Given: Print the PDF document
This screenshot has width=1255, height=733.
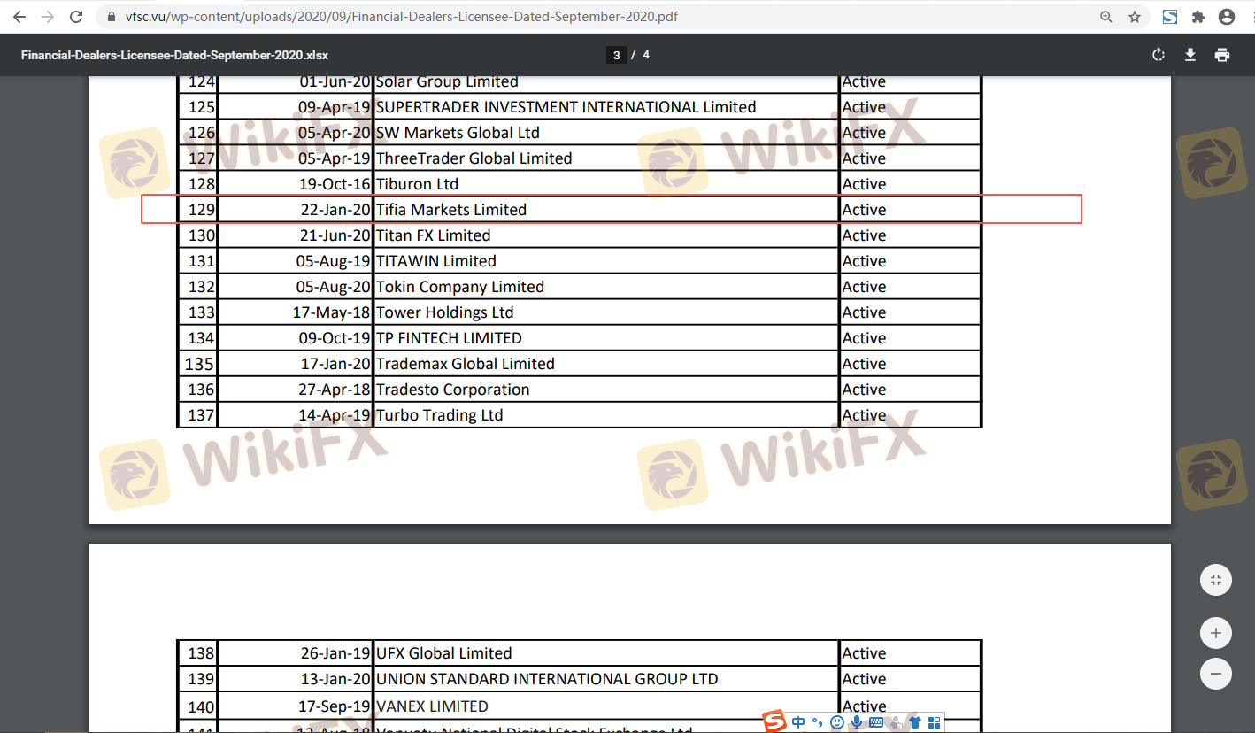Looking at the screenshot, I should [x=1222, y=55].
